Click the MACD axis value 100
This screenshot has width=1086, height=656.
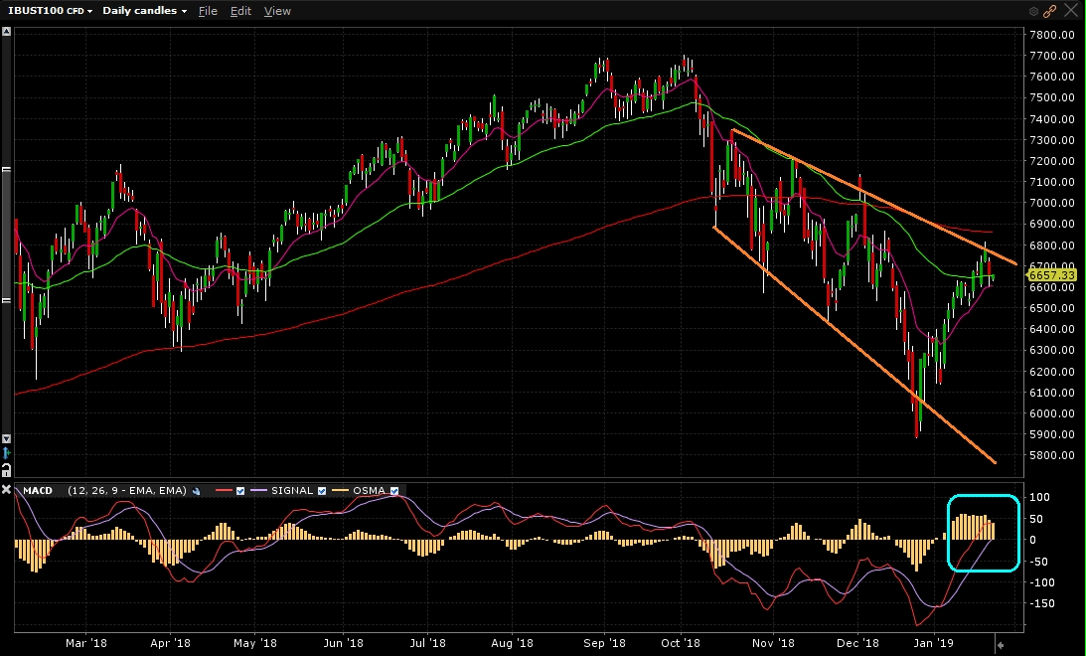point(1039,497)
